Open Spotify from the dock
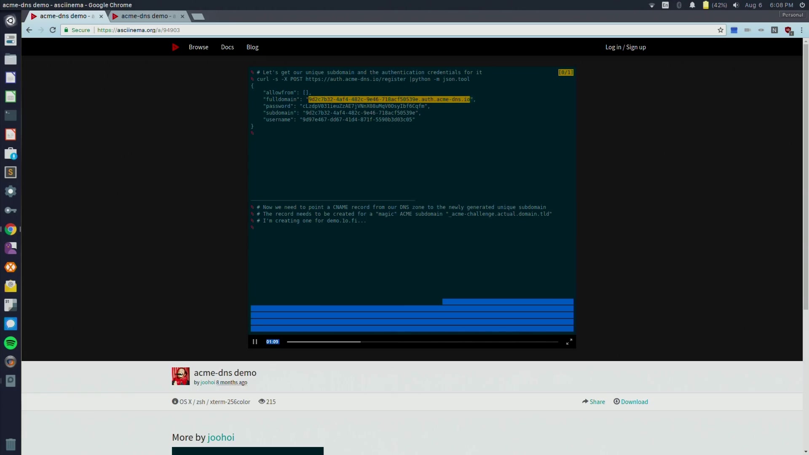809x455 pixels. click(x=11, y=343)
